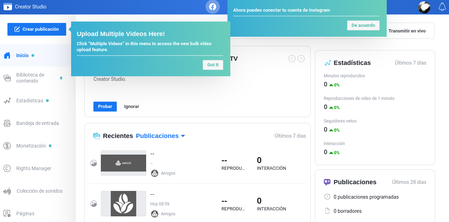Click De acuerdo on Instagram notice
This screenshot has height=222, width=449.
(363, 25)
